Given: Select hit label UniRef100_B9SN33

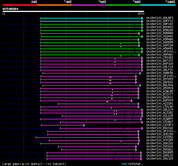Looking at the screenshot, I should click(160, 27).
